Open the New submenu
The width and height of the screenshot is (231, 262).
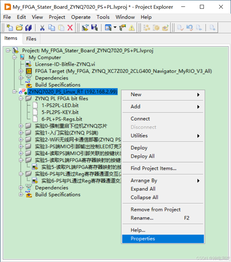click(x=163, y=94)
